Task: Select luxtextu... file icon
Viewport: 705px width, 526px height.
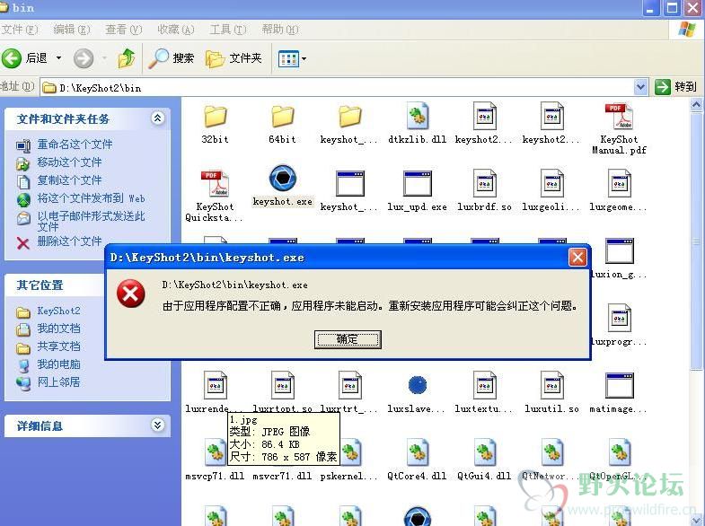Action: coord(485,385)
